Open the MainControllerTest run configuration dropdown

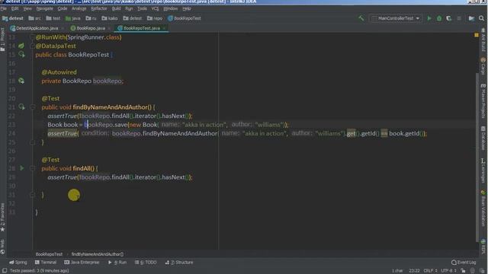396,18
